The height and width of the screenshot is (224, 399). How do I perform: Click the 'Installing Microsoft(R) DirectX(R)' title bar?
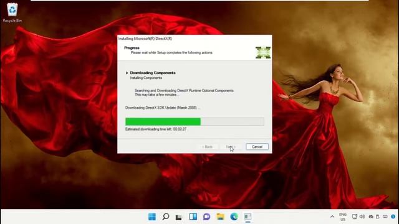tap(195, 39)
